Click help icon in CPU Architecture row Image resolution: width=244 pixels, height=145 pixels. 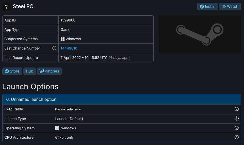(237, 137)
